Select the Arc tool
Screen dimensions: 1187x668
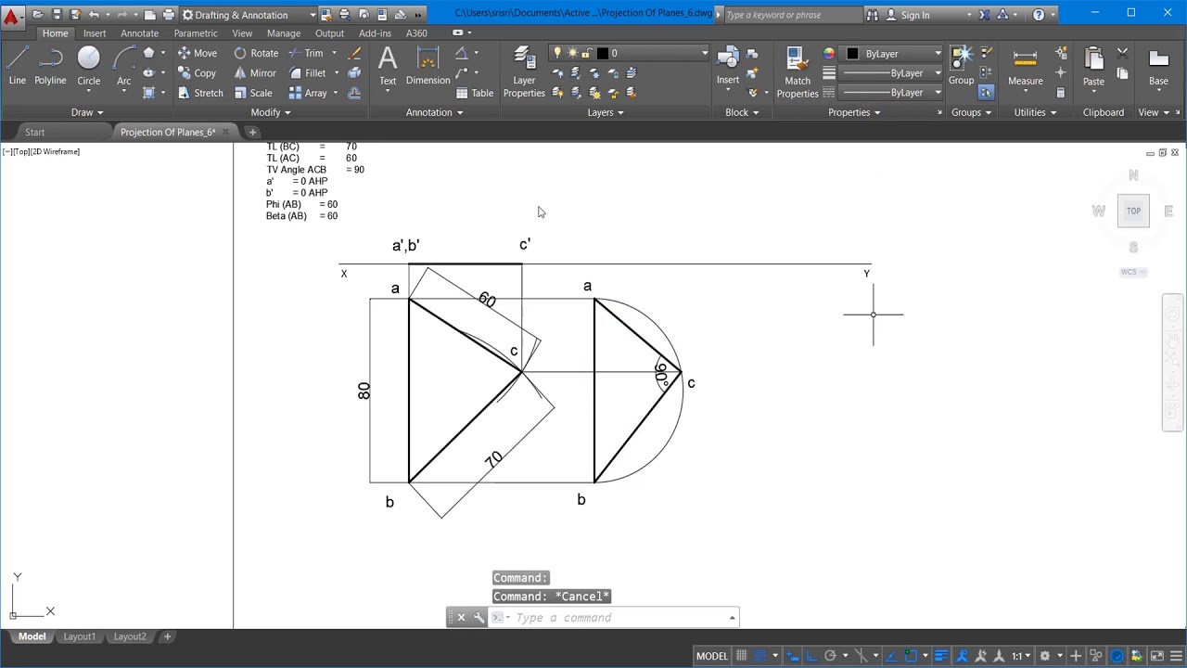point(123,67)
